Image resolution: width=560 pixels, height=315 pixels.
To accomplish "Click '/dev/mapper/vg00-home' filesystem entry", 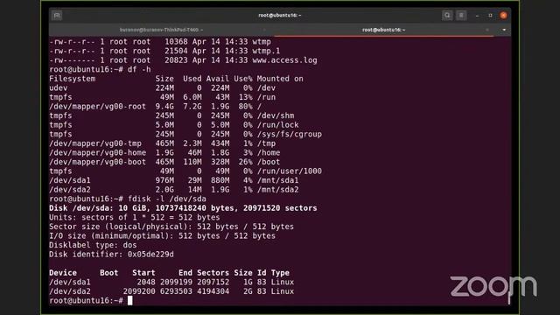I will (x=97, y=153).
